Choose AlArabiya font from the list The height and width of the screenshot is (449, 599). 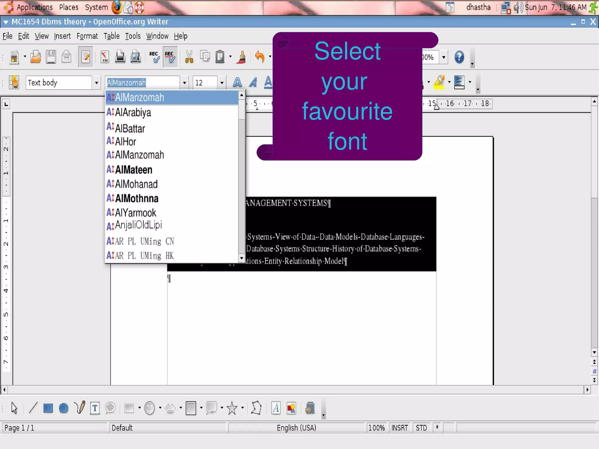click(172, 112)
